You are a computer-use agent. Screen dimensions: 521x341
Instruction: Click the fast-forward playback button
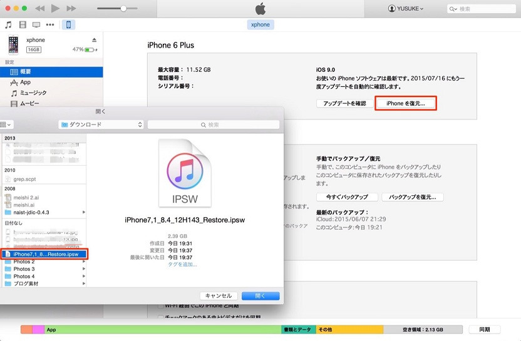pyautogui.click(x=71, y=8)
